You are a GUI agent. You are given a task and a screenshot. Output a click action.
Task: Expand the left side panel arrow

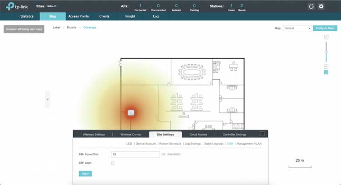[47, 99]
